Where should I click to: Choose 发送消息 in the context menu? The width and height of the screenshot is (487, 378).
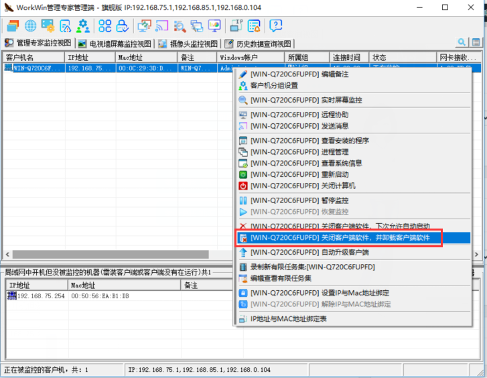tap(353, 126)
